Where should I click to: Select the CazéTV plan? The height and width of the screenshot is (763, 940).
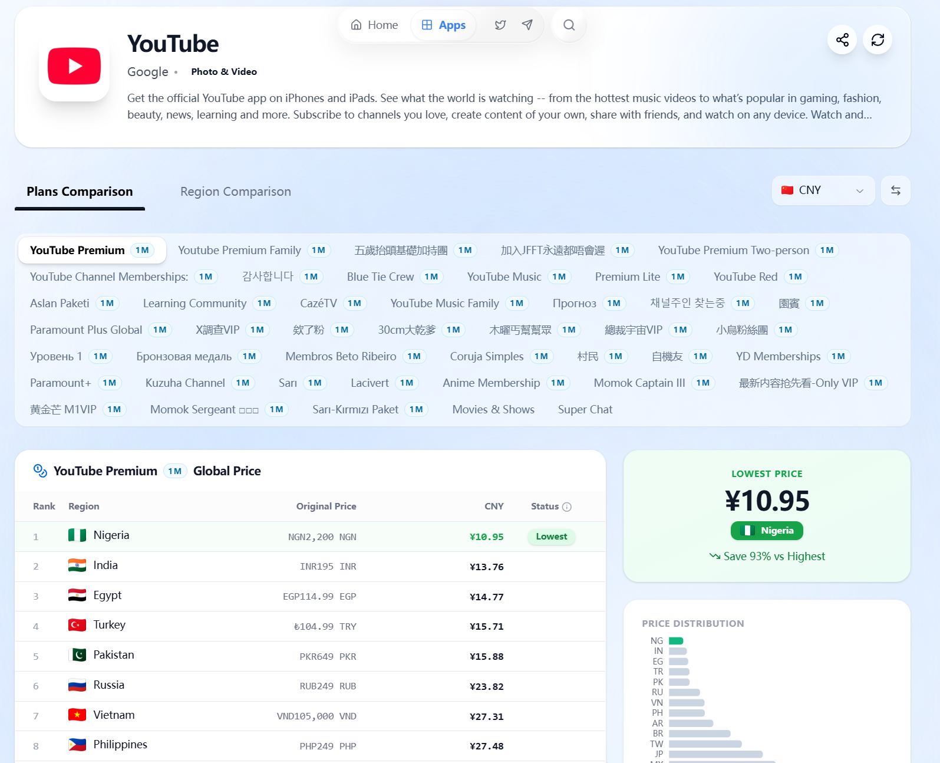(x=334, y=303)
